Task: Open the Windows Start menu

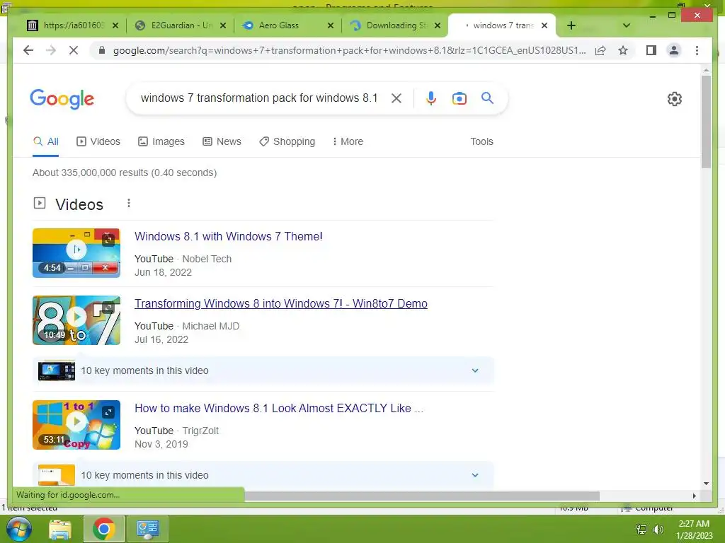Action: 18,529
